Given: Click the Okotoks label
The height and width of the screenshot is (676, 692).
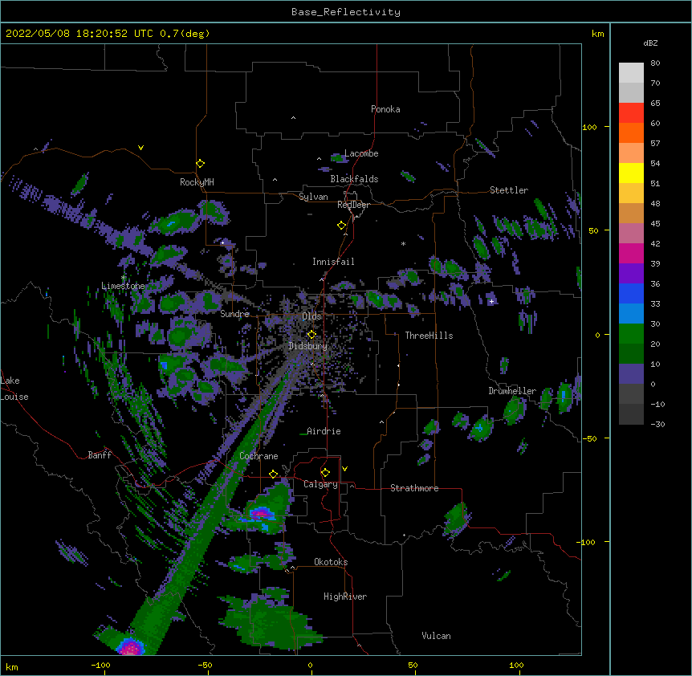Looking at the screenshot, I should 331,562.
